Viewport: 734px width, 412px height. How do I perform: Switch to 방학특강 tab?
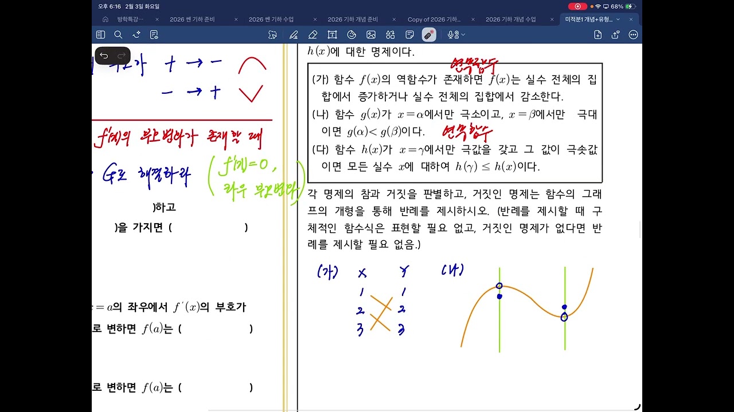(130, 19)
